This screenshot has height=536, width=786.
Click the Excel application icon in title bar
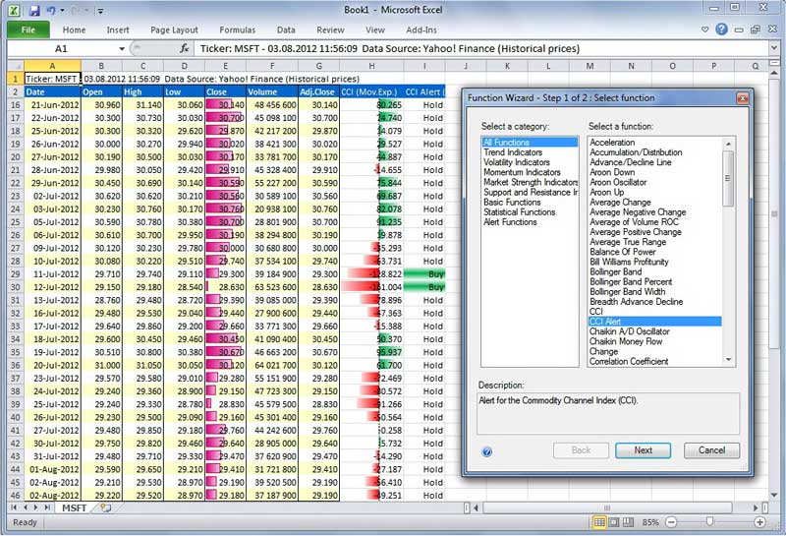point(14,10)
